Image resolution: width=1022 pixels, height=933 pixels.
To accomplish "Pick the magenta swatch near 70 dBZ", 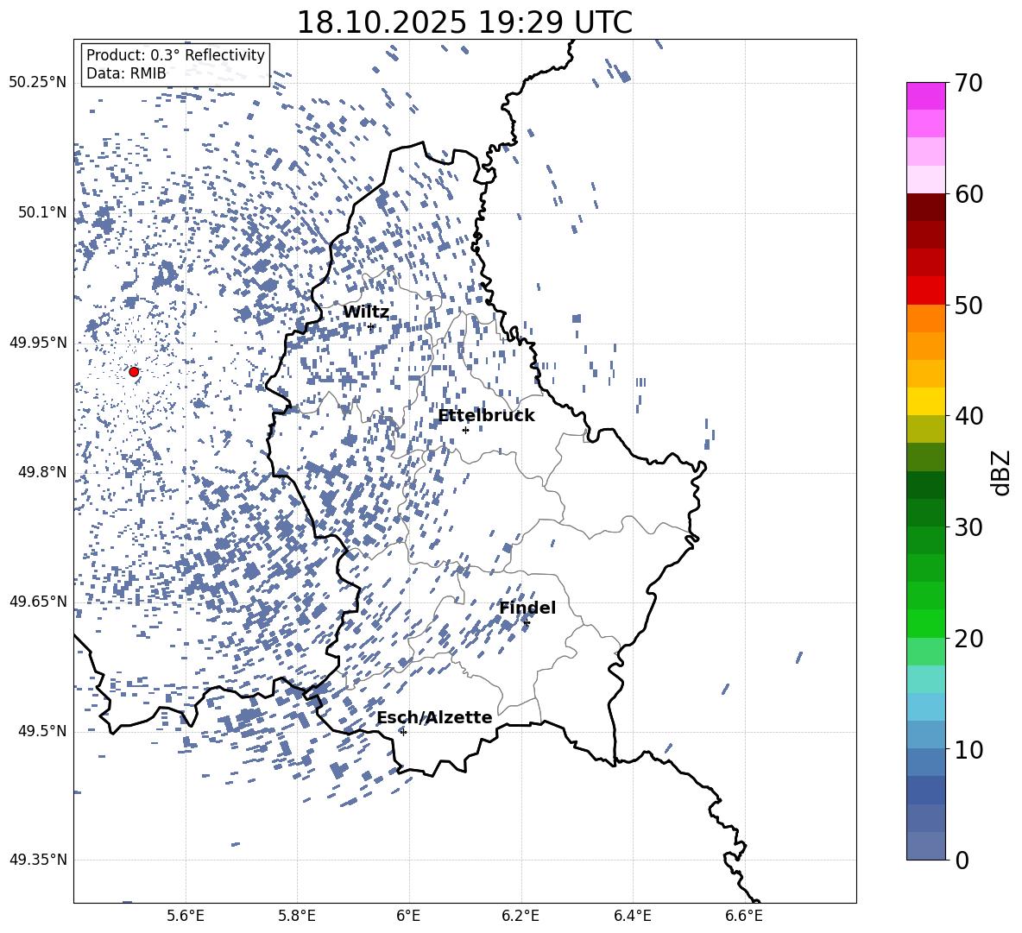I will pyautogui.click(x=926, y=97).
